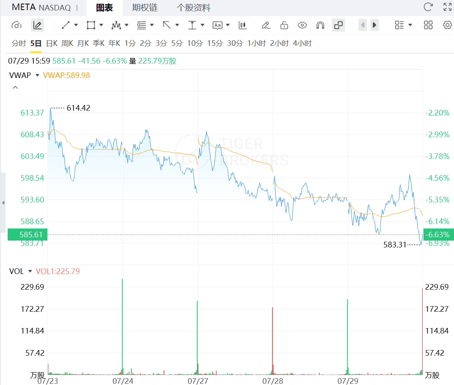The height and width of the screenshot is (385, 454).
Task: Open fullscreen expand icon
Action: tap(447, 7)
